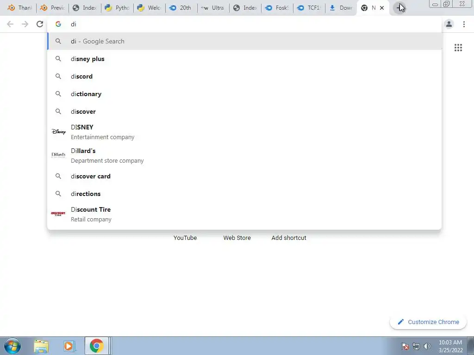The image size is (474, 355).
Task: Click the taskbar clock showing 10:03 AM
Action: [x=450, y=346]
